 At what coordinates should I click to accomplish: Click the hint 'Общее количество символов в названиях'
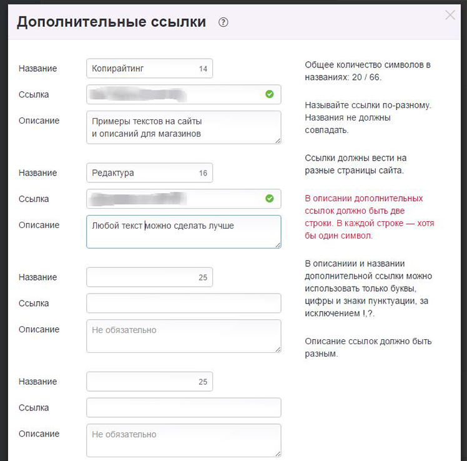coord(368,71)
